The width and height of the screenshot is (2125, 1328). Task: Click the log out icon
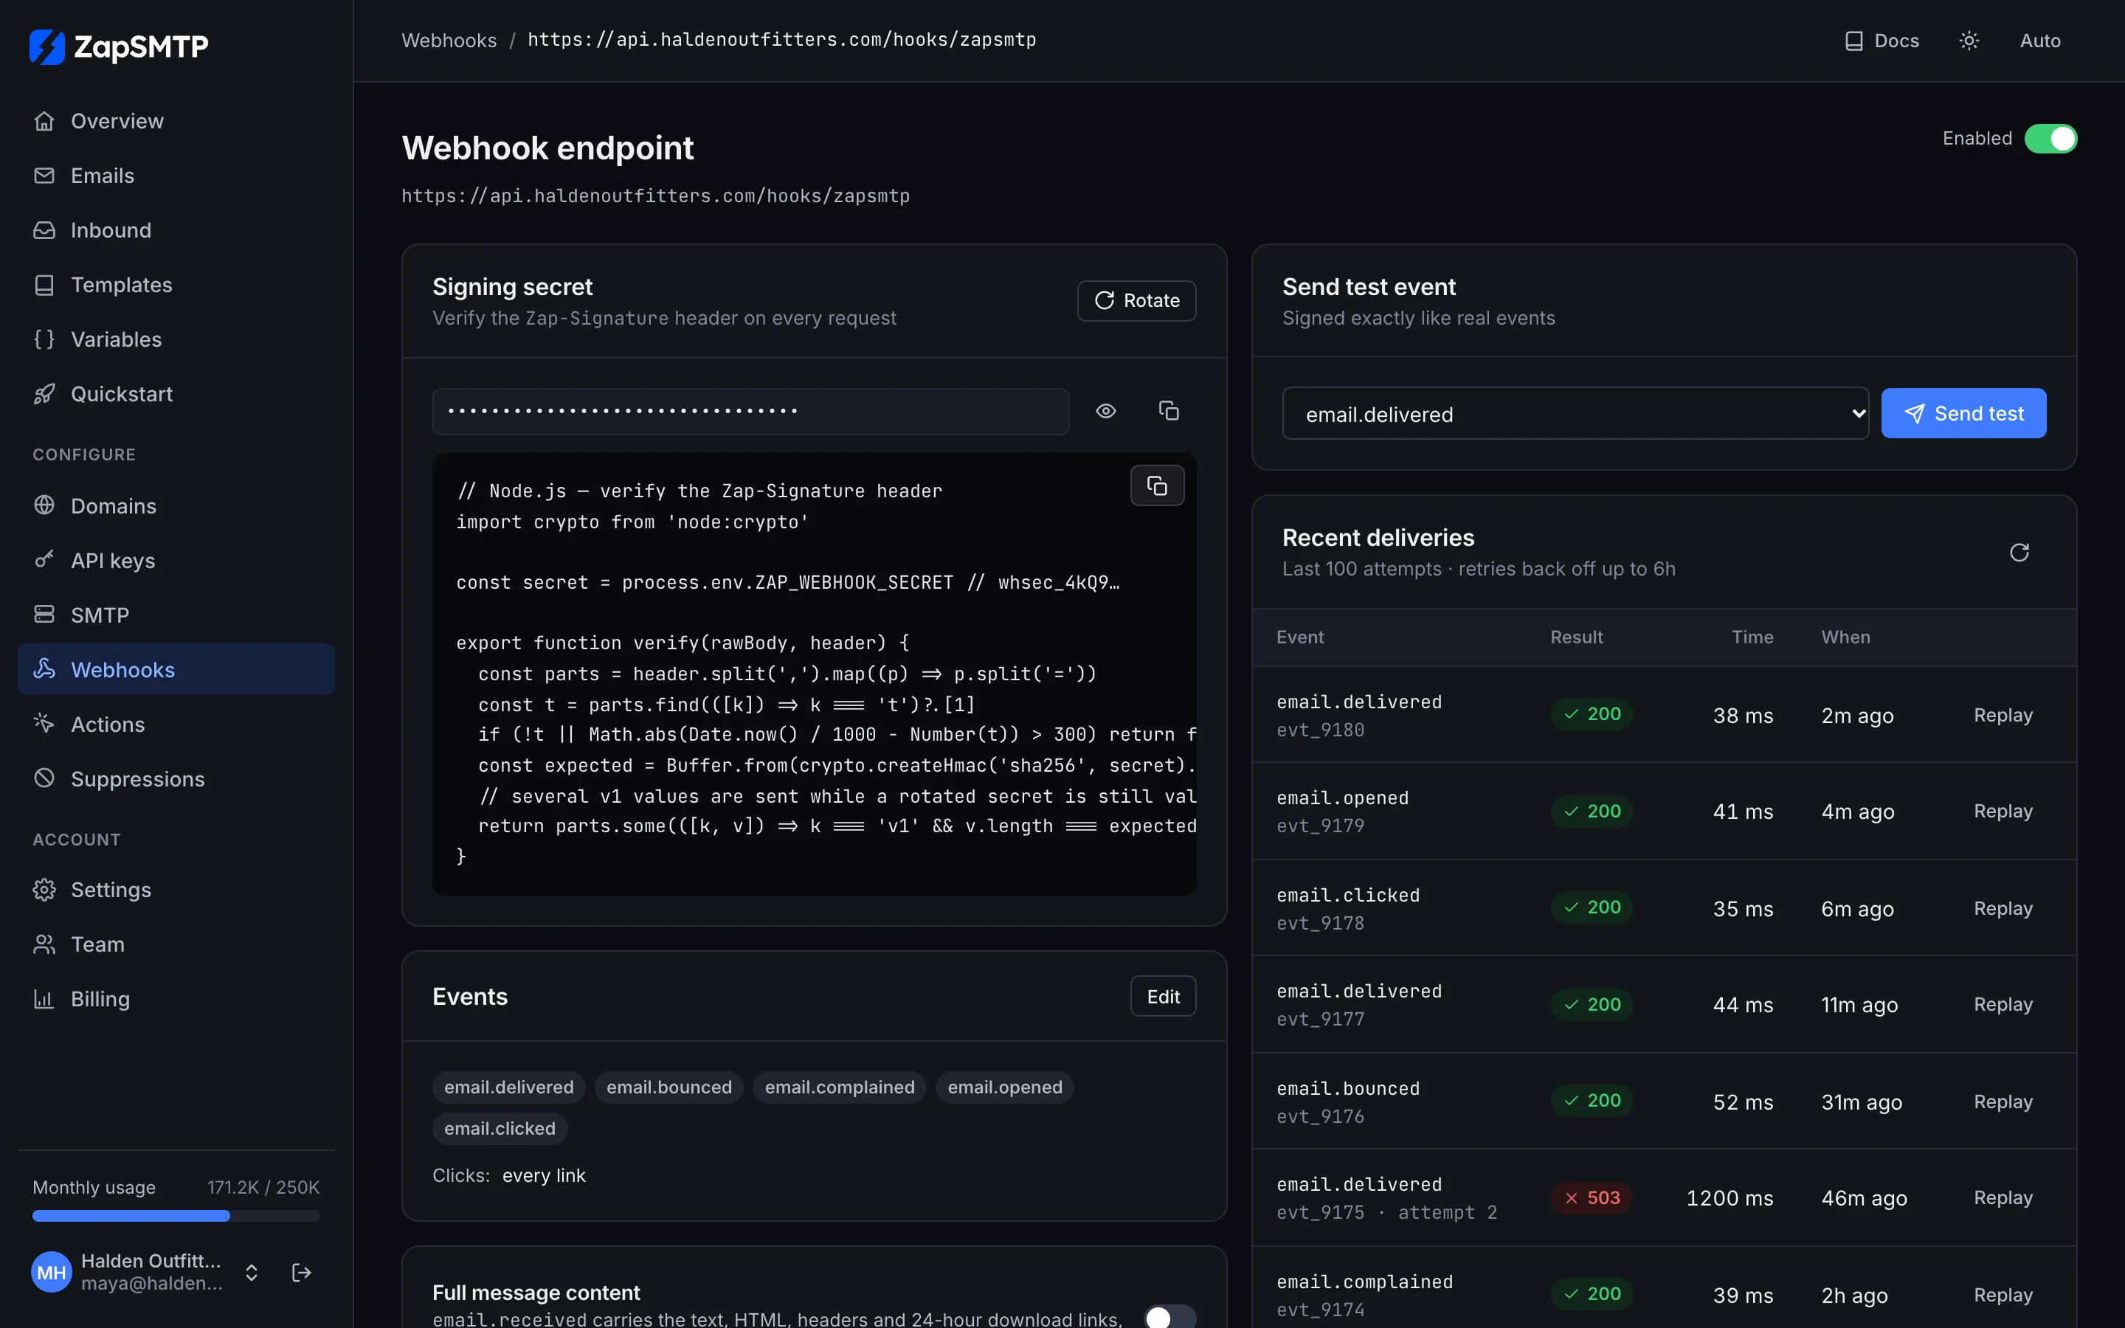pyautogui.click(x=301, y=1273)
